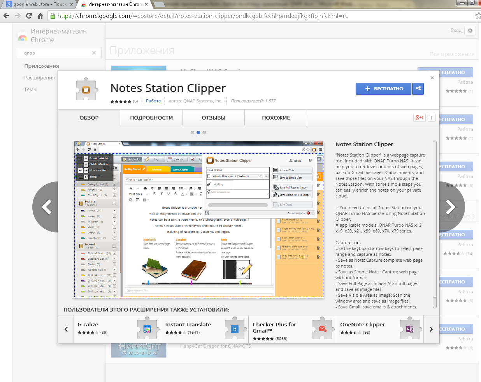Open the ПОХОЖИЕ tab
481x382 pixels.
[x=276, y=118]
